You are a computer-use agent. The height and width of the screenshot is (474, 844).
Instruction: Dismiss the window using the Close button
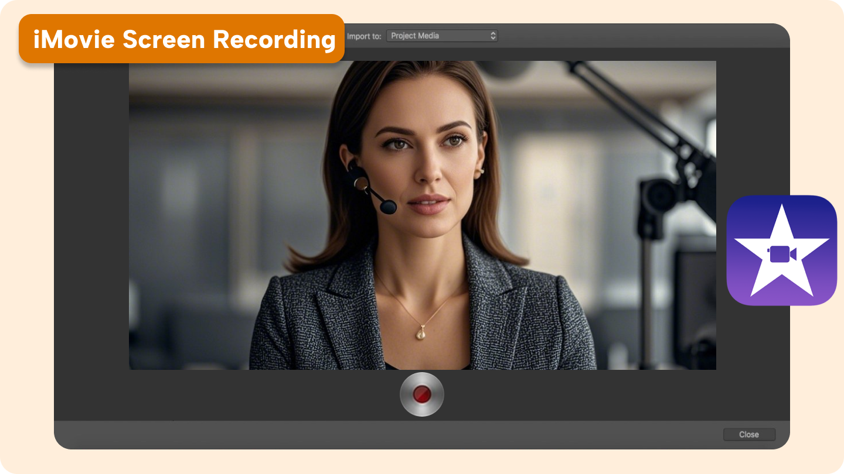coord(749,434)
